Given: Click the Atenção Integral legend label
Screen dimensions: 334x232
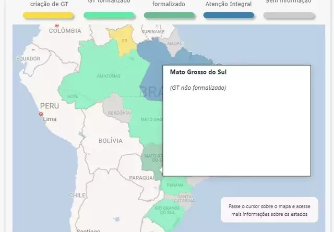Looking at the screenshot, I should click(228, 4).
